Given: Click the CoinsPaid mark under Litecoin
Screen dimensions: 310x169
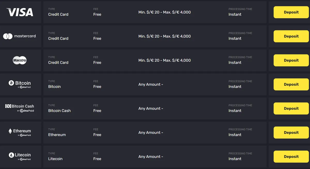Looking at the screenshot, I should pos(24,159).
